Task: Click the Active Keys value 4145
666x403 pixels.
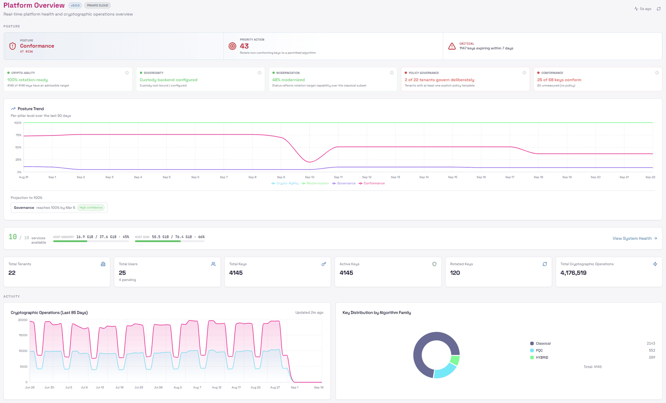Action: (346, 273)
